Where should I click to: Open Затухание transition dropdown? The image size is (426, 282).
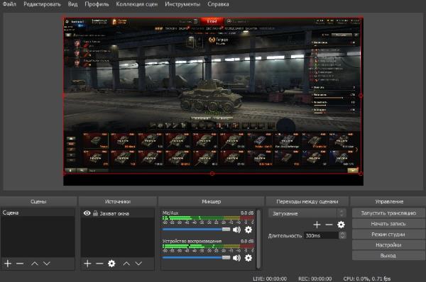click(307, 213)
